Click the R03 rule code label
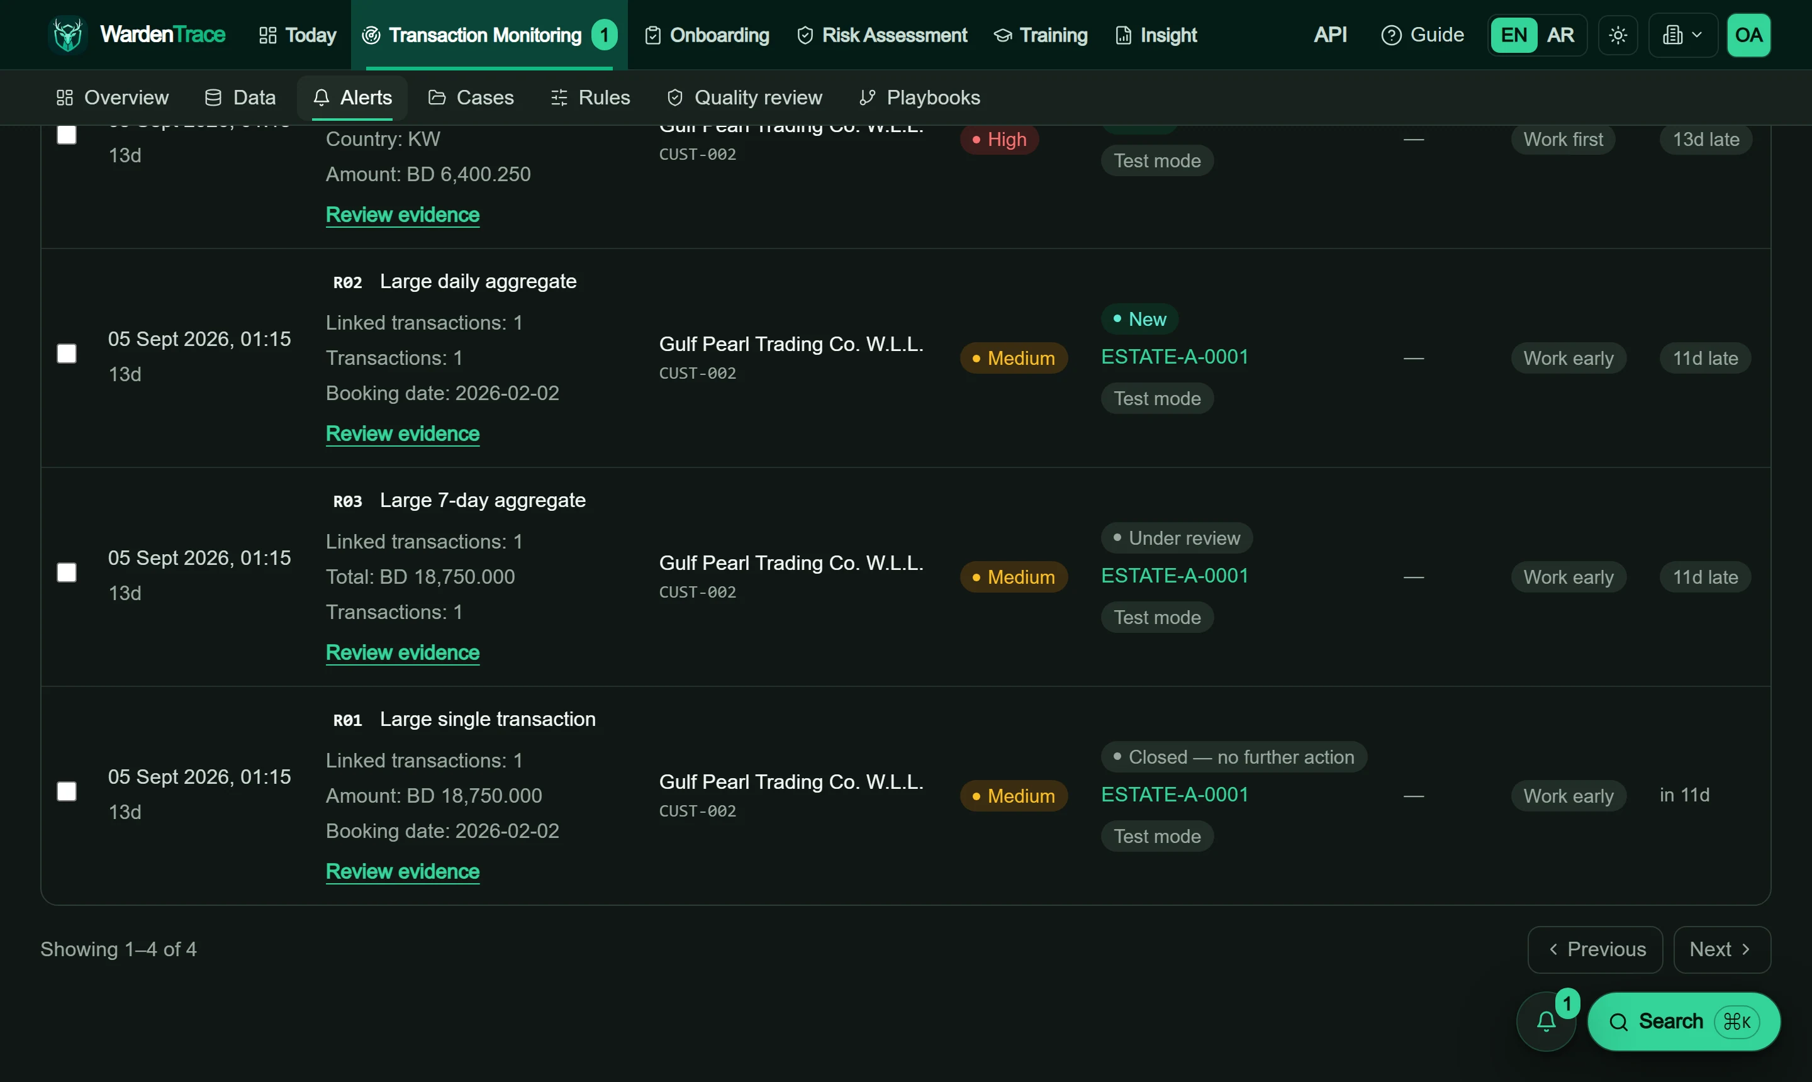Screen dimensions: 1812x1082 (348, 501)
